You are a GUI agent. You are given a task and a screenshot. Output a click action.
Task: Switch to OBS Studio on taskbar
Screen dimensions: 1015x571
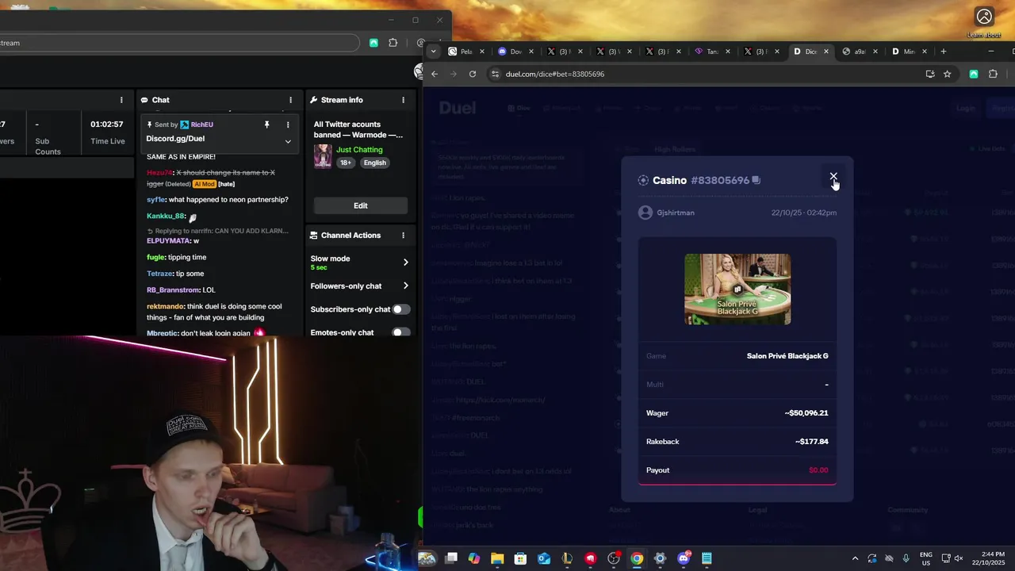614,558
